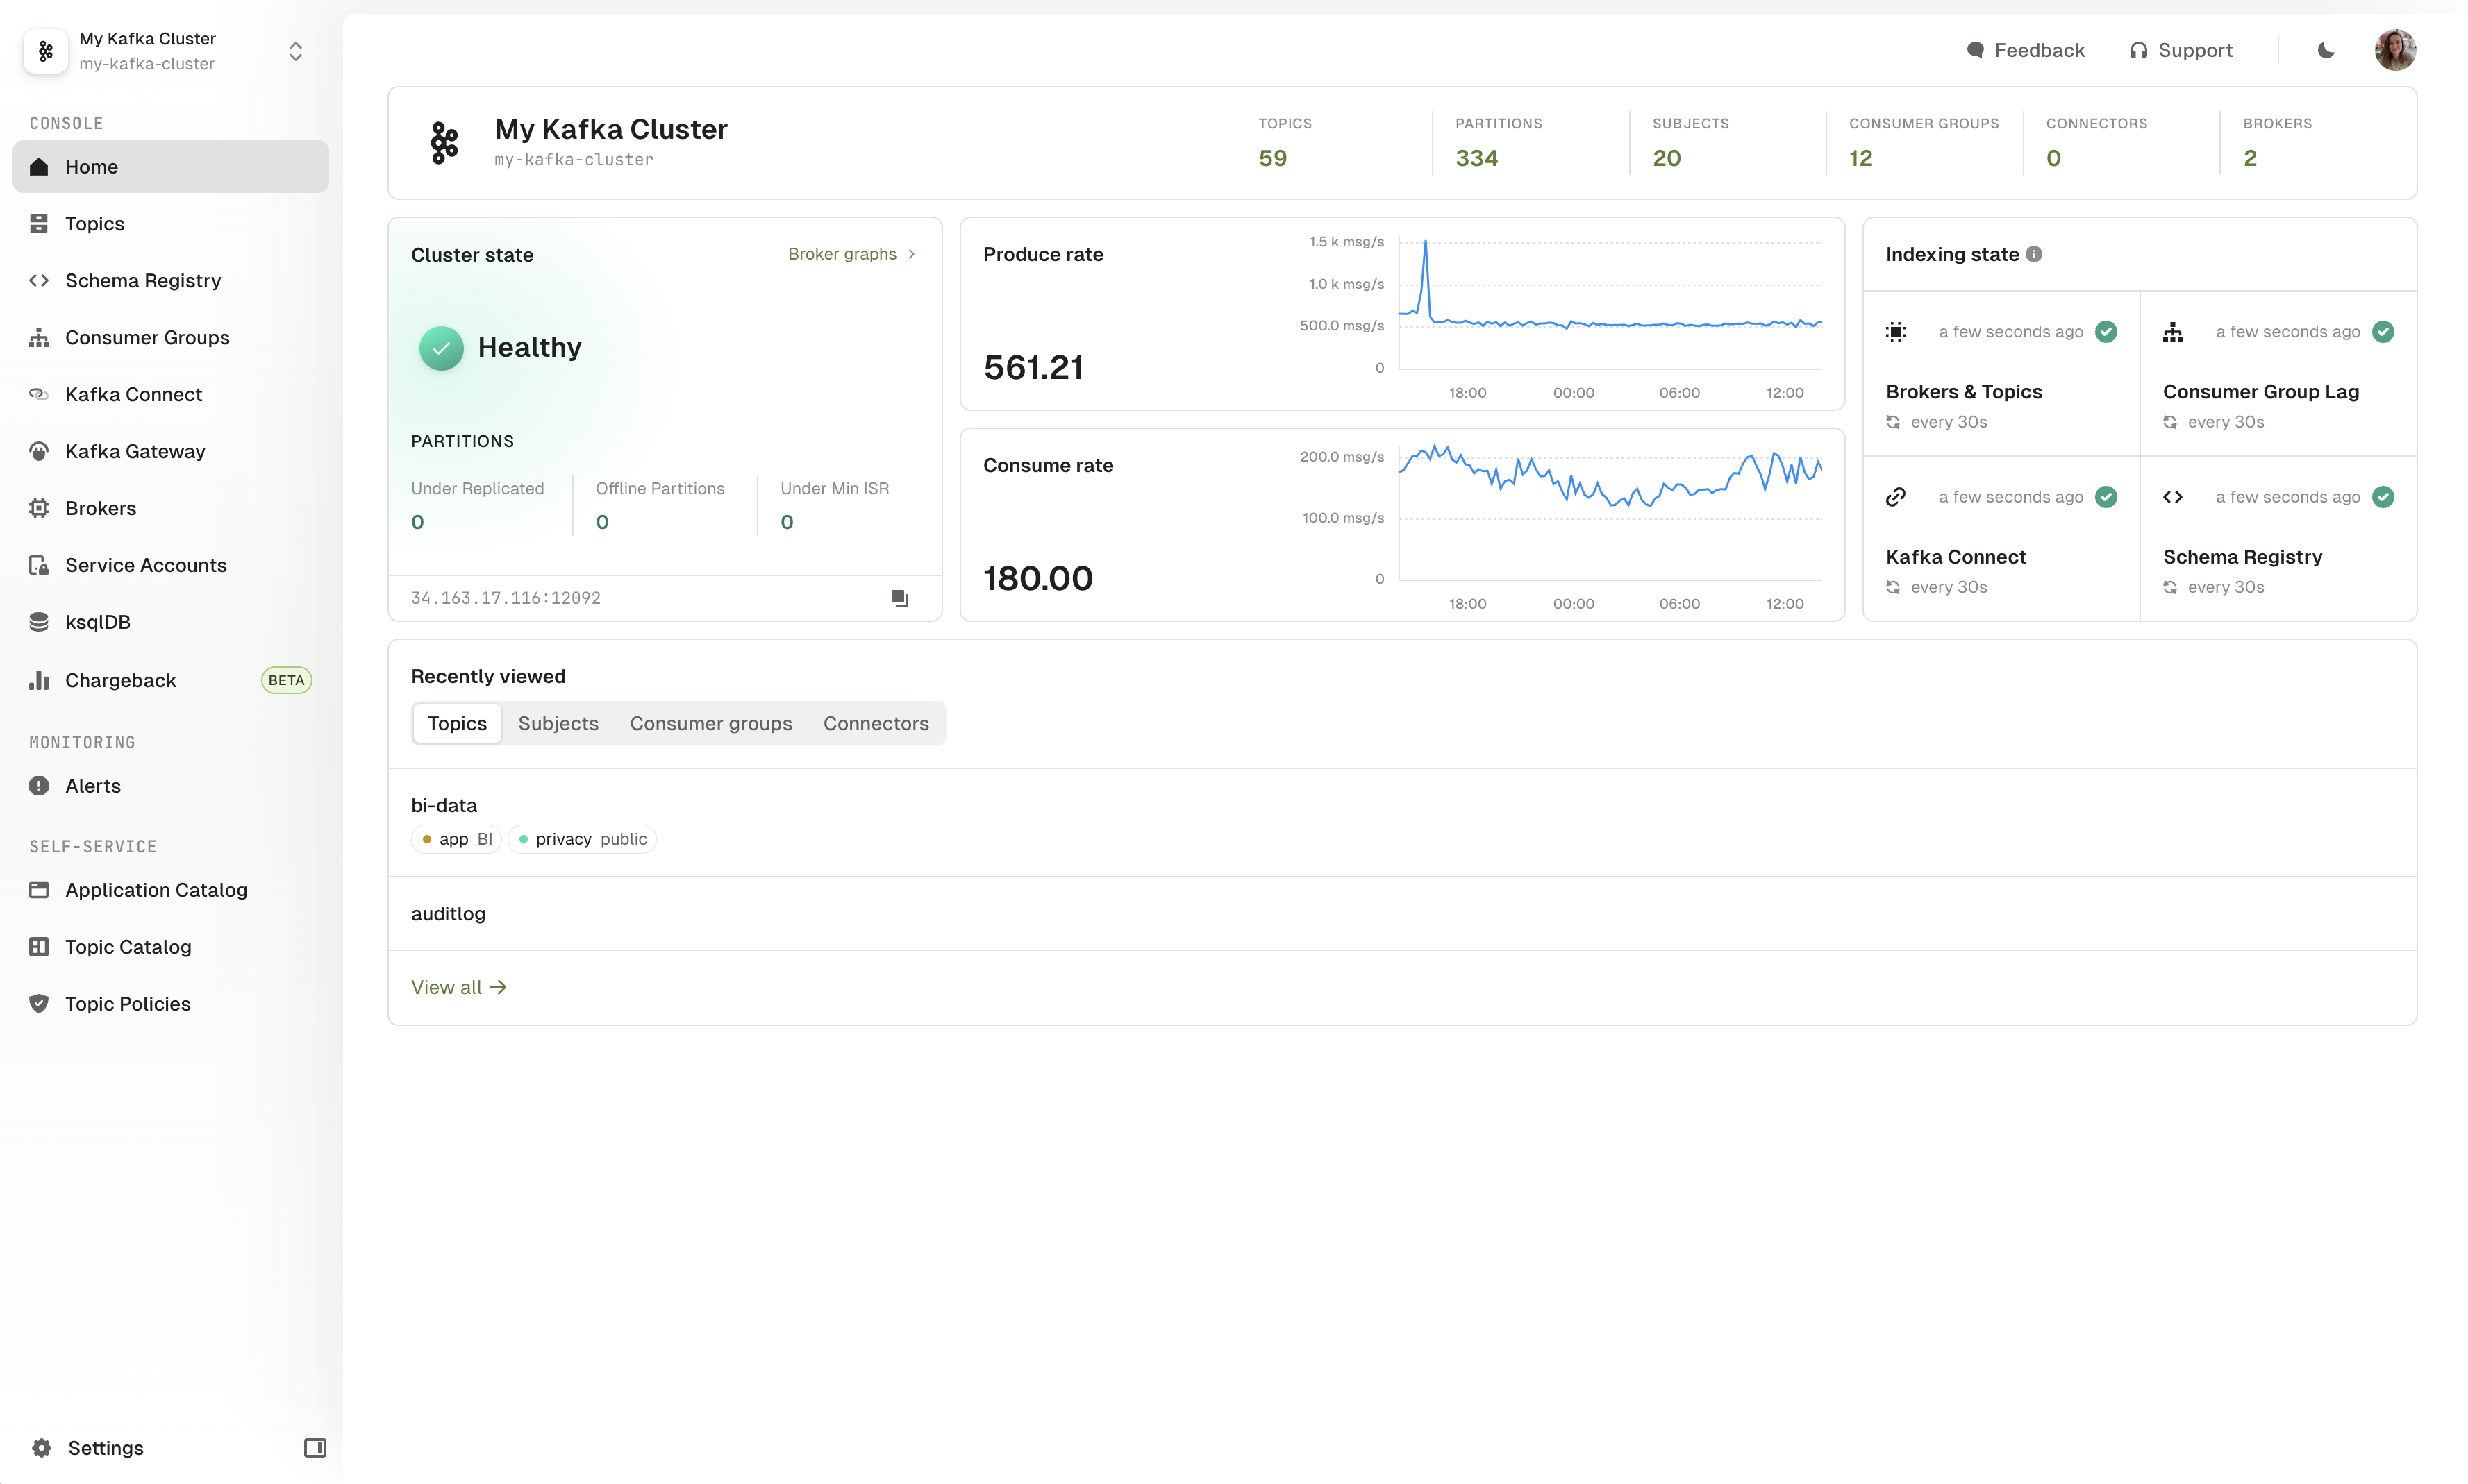The width and height of the screenshot is (2468, 1484).
Task: Select the Consumer Groups menu item
Action: point(147,337)
